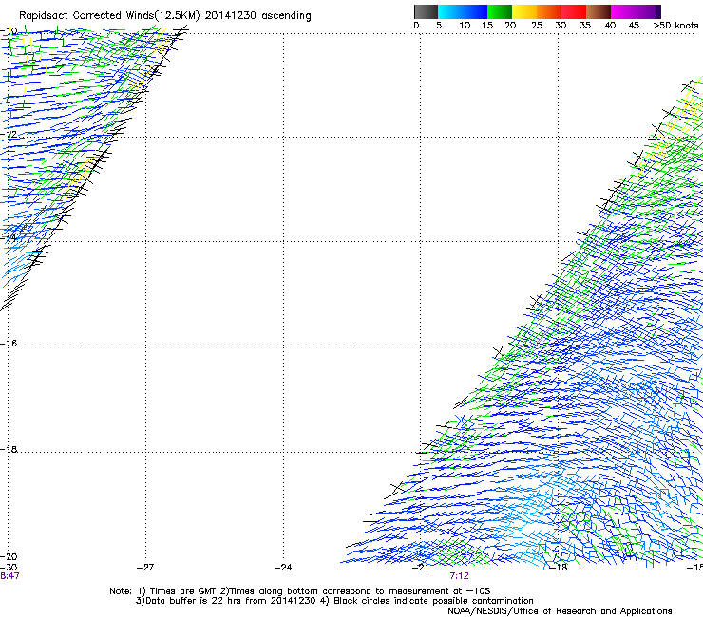Click the -14 latitude axis label
The height and width of the screenshot is (617, 703).
[9, 237]
